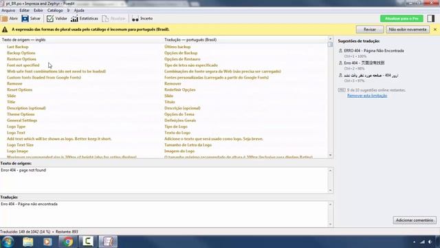The image size is (440, 248).
Task: Toggle the sidebar panel icon
Action: [431, 19]
